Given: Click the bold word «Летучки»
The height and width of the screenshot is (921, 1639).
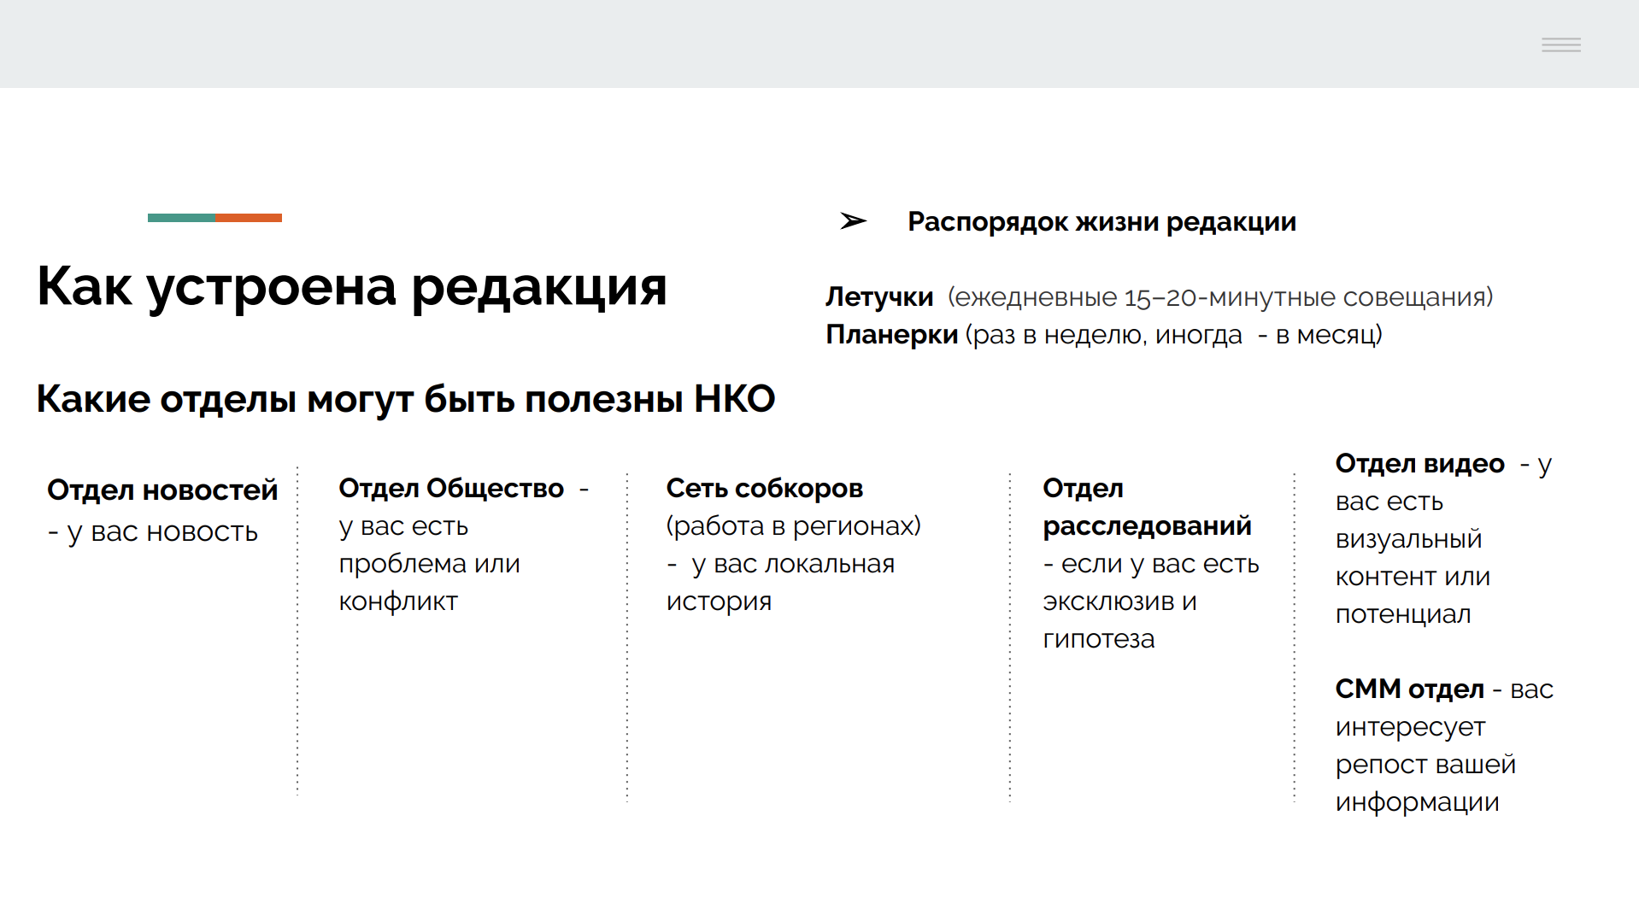Looking at the screenshot, I should point(878,296).
